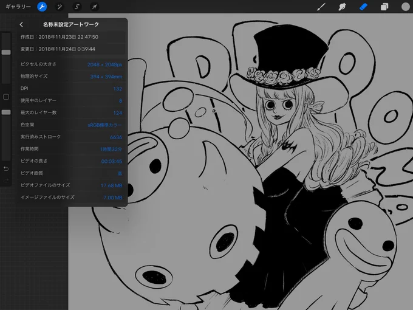Adjust the brush size slider handle
413x310 pixels.
(6, 52)
